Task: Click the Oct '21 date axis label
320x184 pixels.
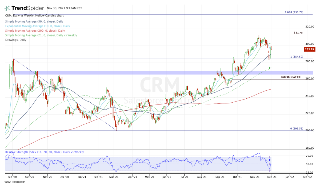Action: coord(237,176)
